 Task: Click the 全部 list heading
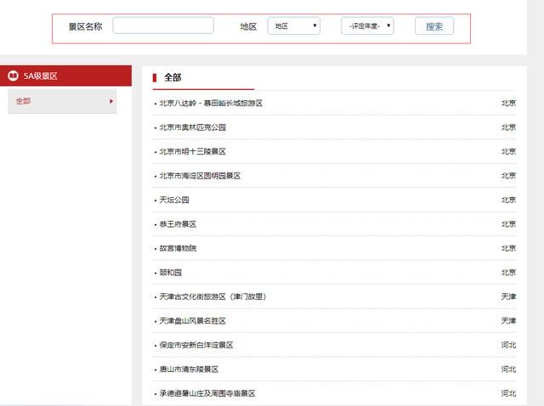[173, 77]
